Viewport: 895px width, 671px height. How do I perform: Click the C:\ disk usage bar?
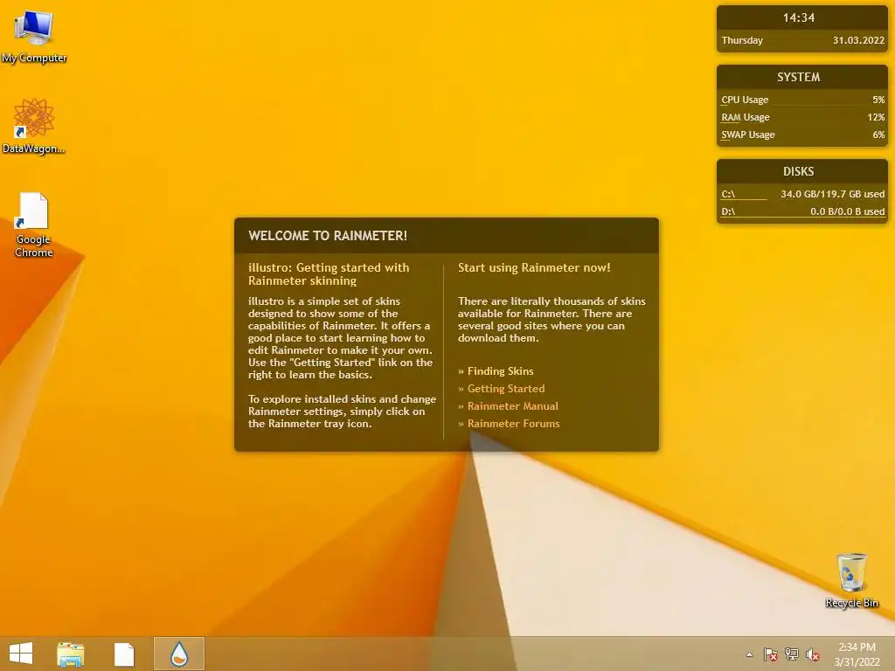tap(745, 200)
